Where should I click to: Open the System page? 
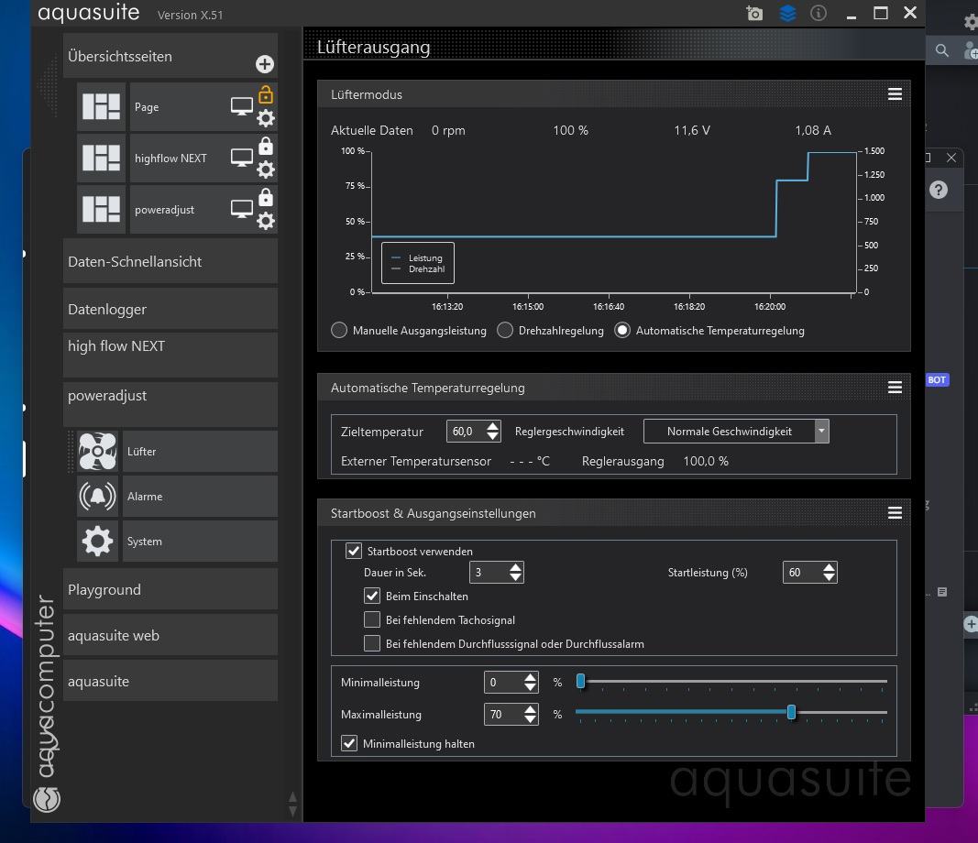click(x=200, y=542)
